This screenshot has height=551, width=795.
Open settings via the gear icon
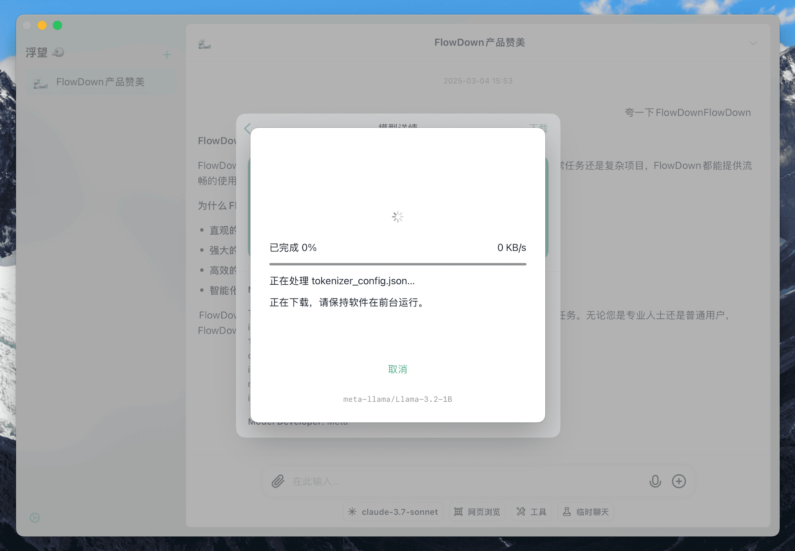(x=35, y=518)
